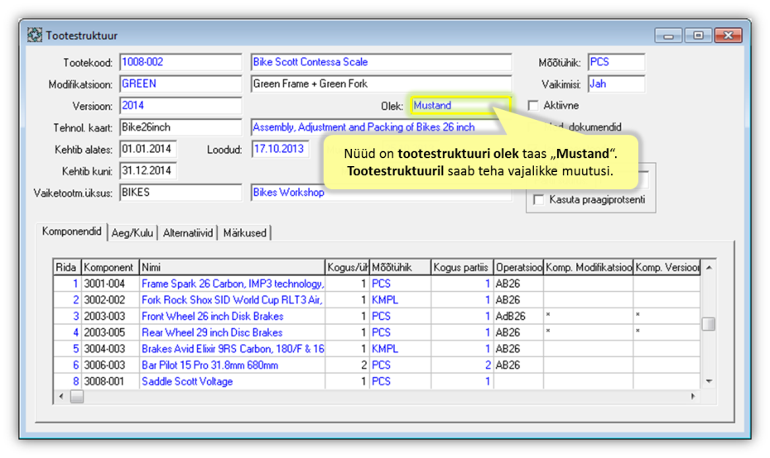
Task: Click the table's vertical scrollbar down arrow
Action: (709, 381)
